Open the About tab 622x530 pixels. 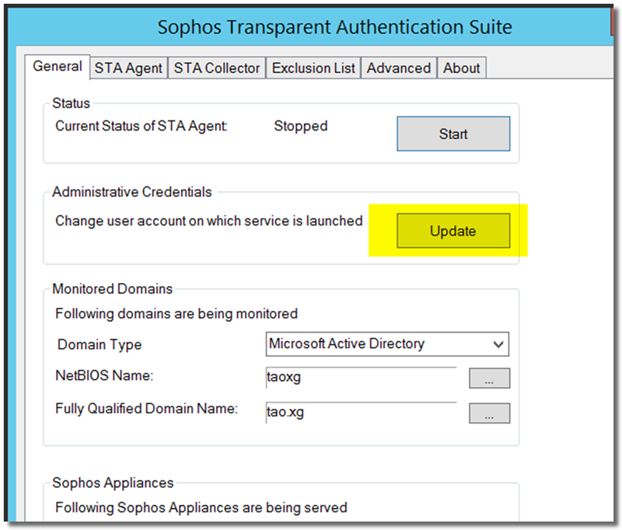pos(461,68)
